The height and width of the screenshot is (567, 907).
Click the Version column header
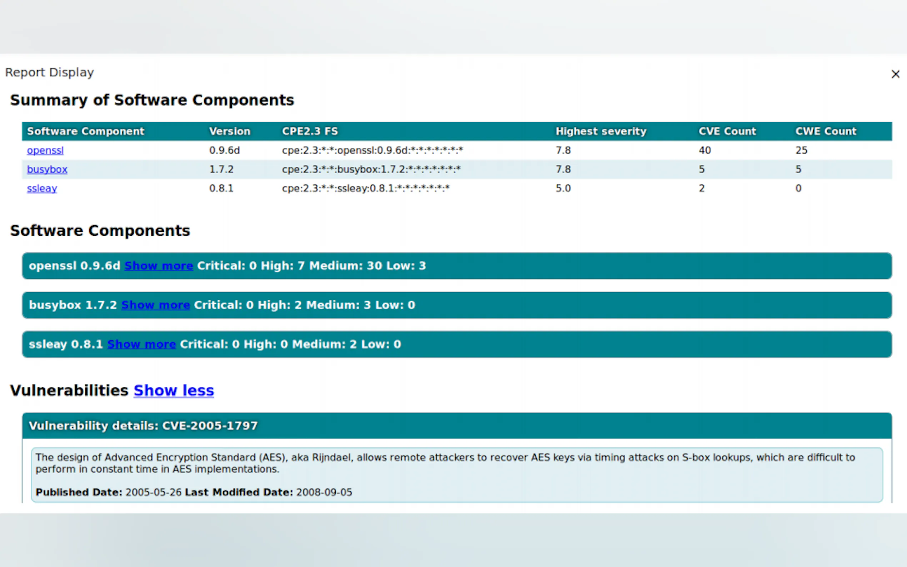click(x=230, y=131)
